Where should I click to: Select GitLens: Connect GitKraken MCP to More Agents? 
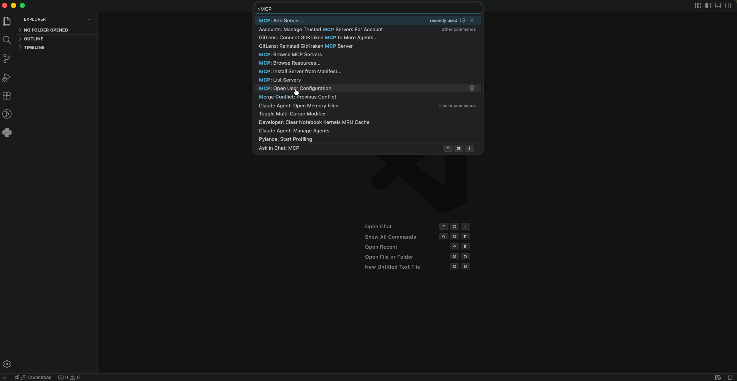pyautogui.click(x=368, y=38)
